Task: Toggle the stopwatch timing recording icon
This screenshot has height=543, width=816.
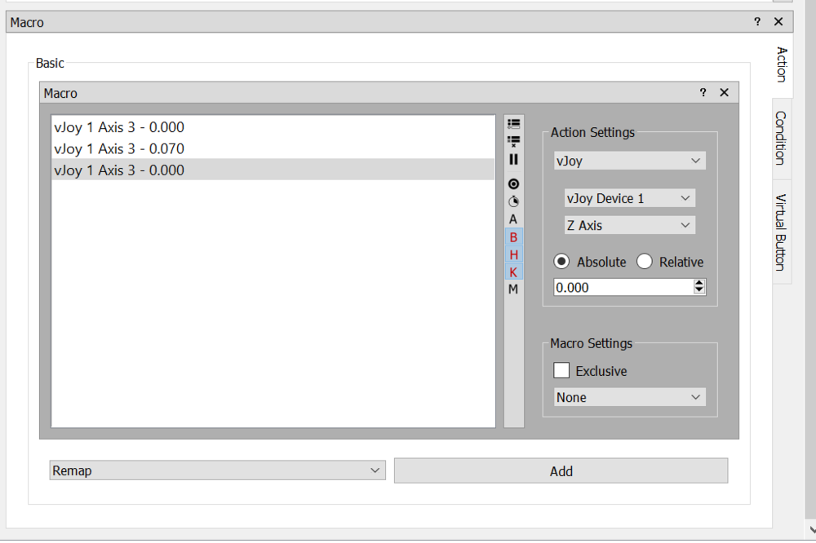Action: [513, 202]
